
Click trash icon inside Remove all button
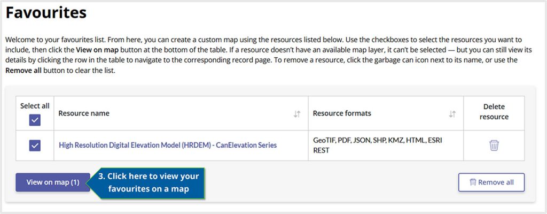coord(472,182)
